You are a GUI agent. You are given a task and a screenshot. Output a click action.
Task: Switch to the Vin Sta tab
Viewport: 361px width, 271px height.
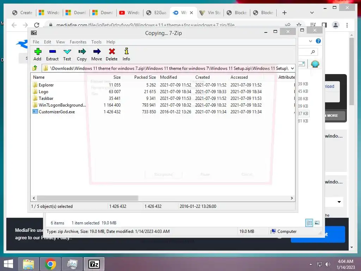pyautogui.click(x=210, y=13)
